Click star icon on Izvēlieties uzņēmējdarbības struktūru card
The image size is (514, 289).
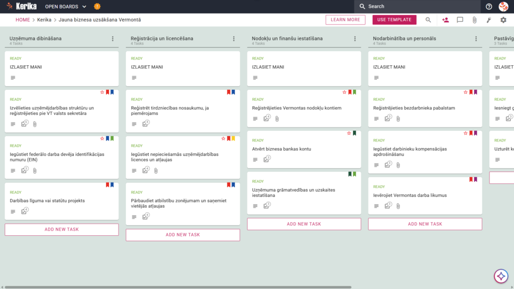click(102, 92)
